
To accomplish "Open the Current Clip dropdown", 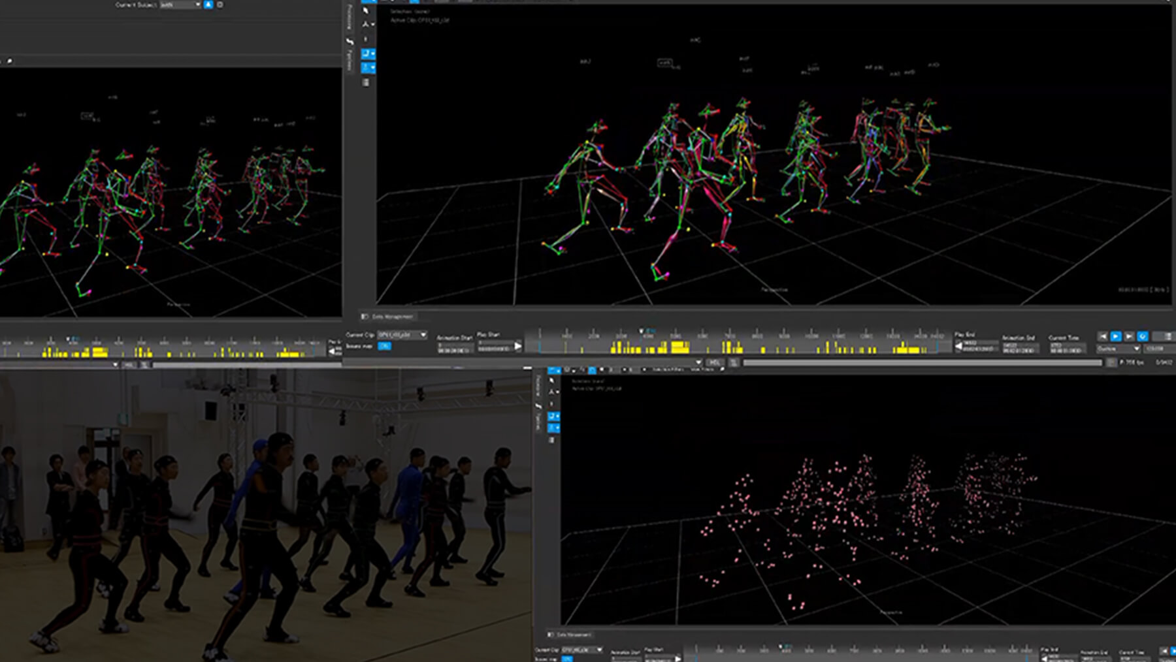I will point(402,335).
